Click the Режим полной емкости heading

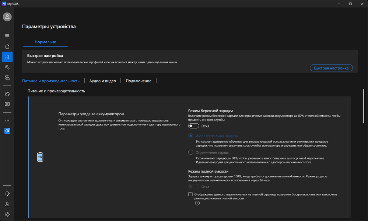point(208,171)
